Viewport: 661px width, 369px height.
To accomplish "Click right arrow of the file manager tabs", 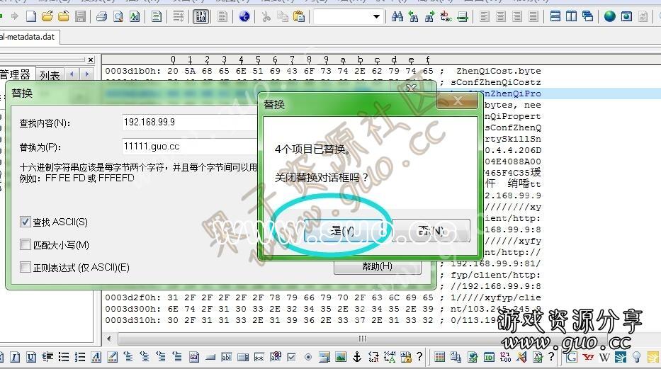I will 86,74.
